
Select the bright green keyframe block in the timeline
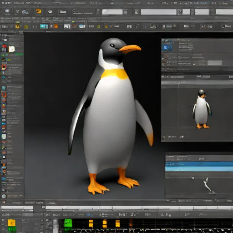click(x=68, y=223)
